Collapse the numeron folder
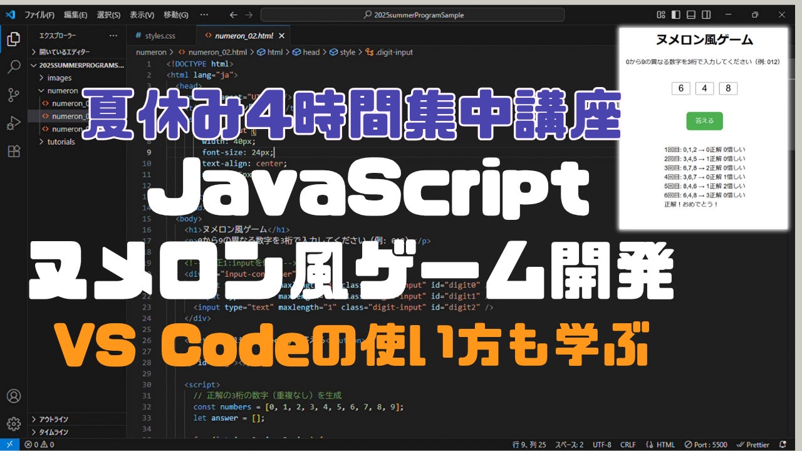The image size is (802, 451). 76,91
